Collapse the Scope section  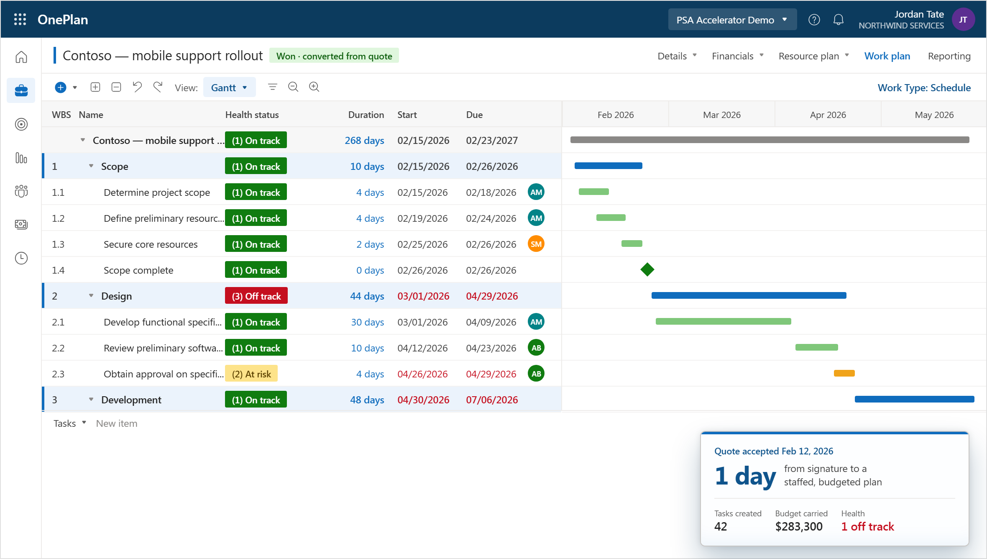91,166
